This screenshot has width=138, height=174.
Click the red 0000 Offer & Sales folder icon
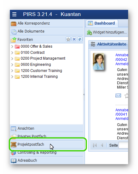(x=17, y=46)
